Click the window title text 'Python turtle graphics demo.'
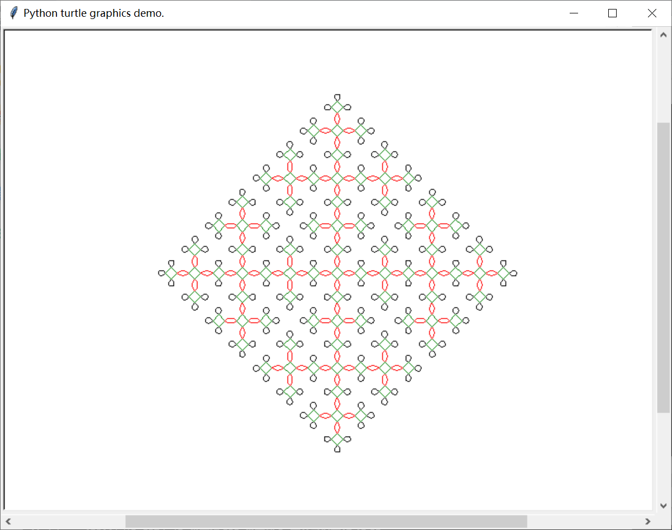The image size is (672, 530). (x=94, y=13)
